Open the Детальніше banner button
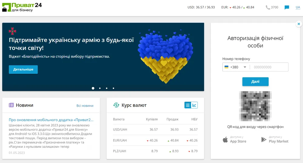Viewport: 303px width, 163px height. pos(23,69)
